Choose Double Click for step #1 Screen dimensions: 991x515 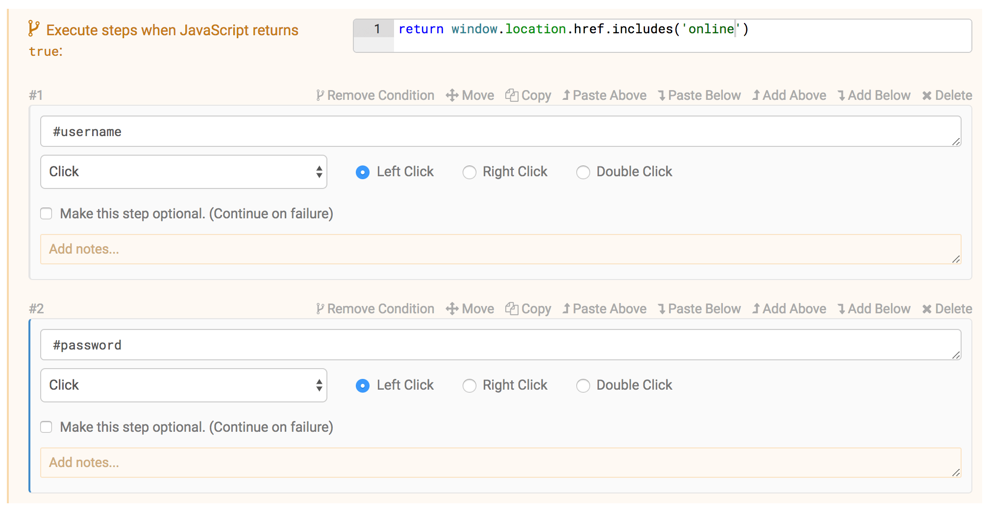pos(583,172)
